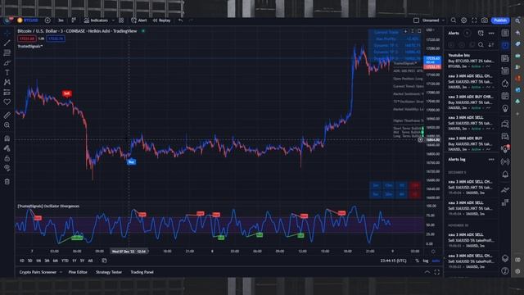
Task: Toggle percent scale on price axis
Action: [x=417, y=261]
